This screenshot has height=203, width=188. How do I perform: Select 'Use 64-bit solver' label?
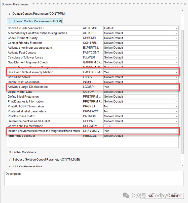[x=19, y=77]
